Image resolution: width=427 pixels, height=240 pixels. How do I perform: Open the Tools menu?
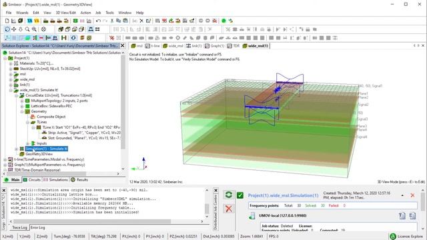coord(109,13)
